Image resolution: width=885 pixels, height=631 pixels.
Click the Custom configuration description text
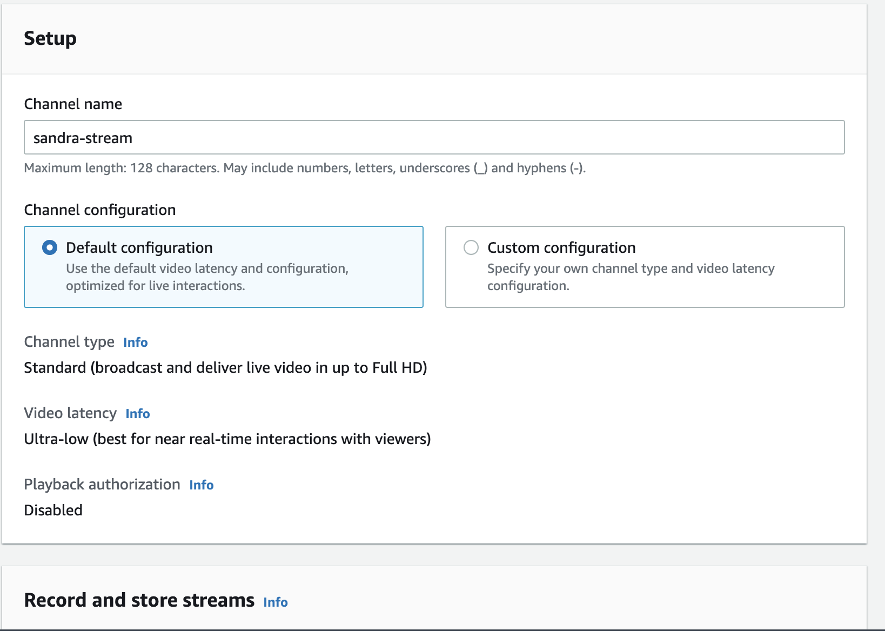pos(631,277)
